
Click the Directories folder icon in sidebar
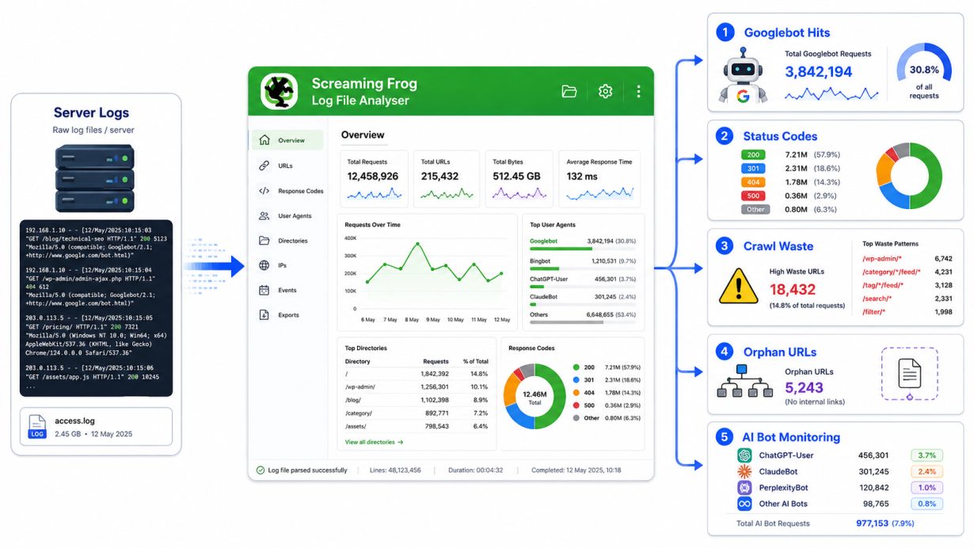[264, 241]
